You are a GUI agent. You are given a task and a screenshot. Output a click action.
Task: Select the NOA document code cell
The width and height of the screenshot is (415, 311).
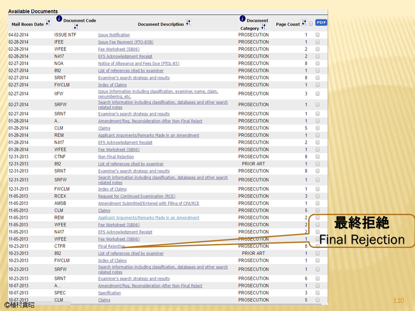point(59,63)
